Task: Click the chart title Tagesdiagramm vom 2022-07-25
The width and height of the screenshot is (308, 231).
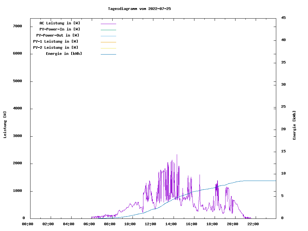Action: pyautogui.click(x=139, y=9)
